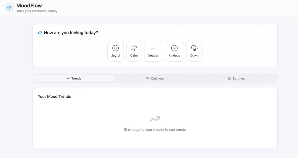
Task: Click large trending arrow in empty chart
Action: coord(155,119)
